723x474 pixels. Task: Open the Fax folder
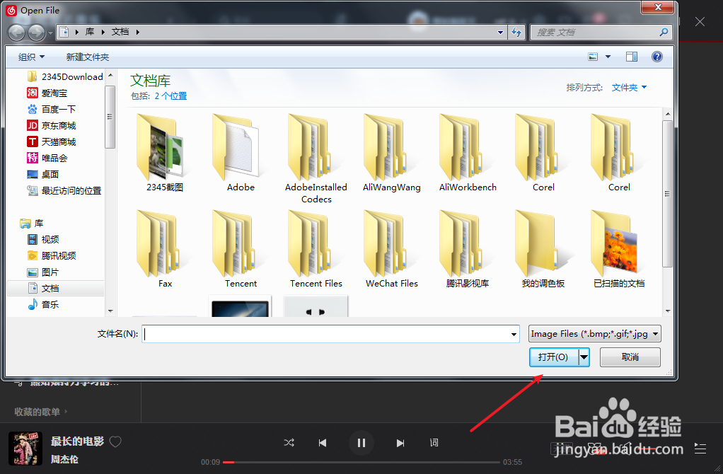[x=165, y=249]
